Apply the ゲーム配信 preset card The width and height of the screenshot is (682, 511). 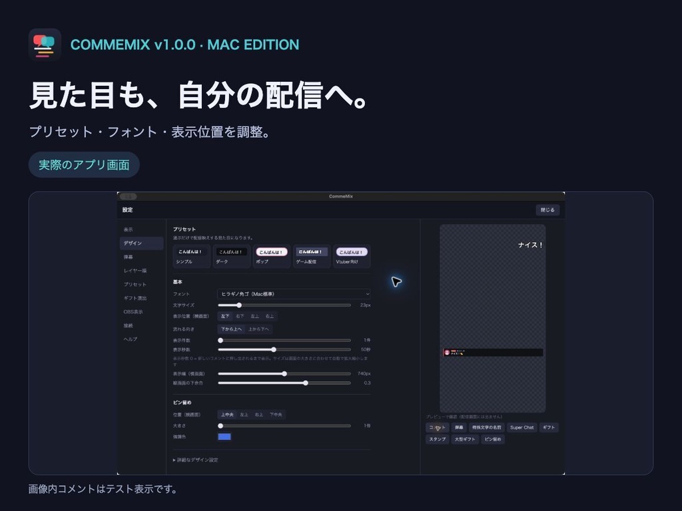[312, 256]
